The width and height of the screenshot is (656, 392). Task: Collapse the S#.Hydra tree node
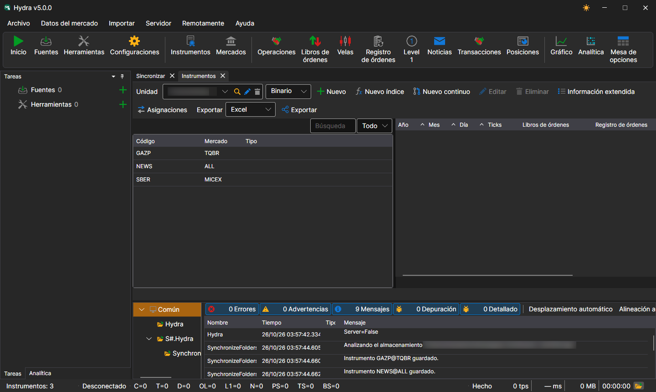[149, 339]
